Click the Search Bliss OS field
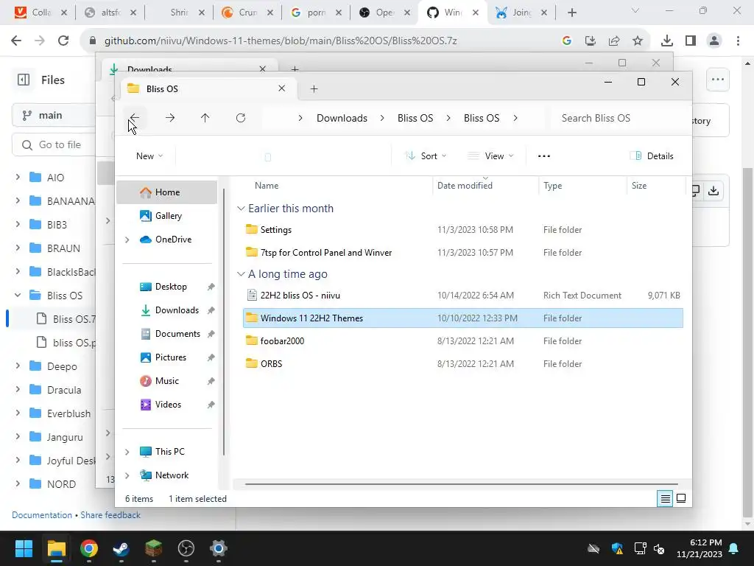This screenshot has width=754, height=566. tap(618, 118)
